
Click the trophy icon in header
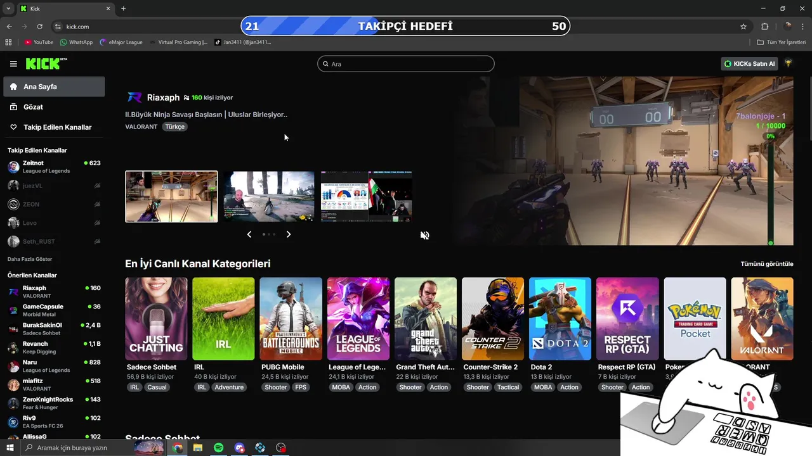(789, 63)
